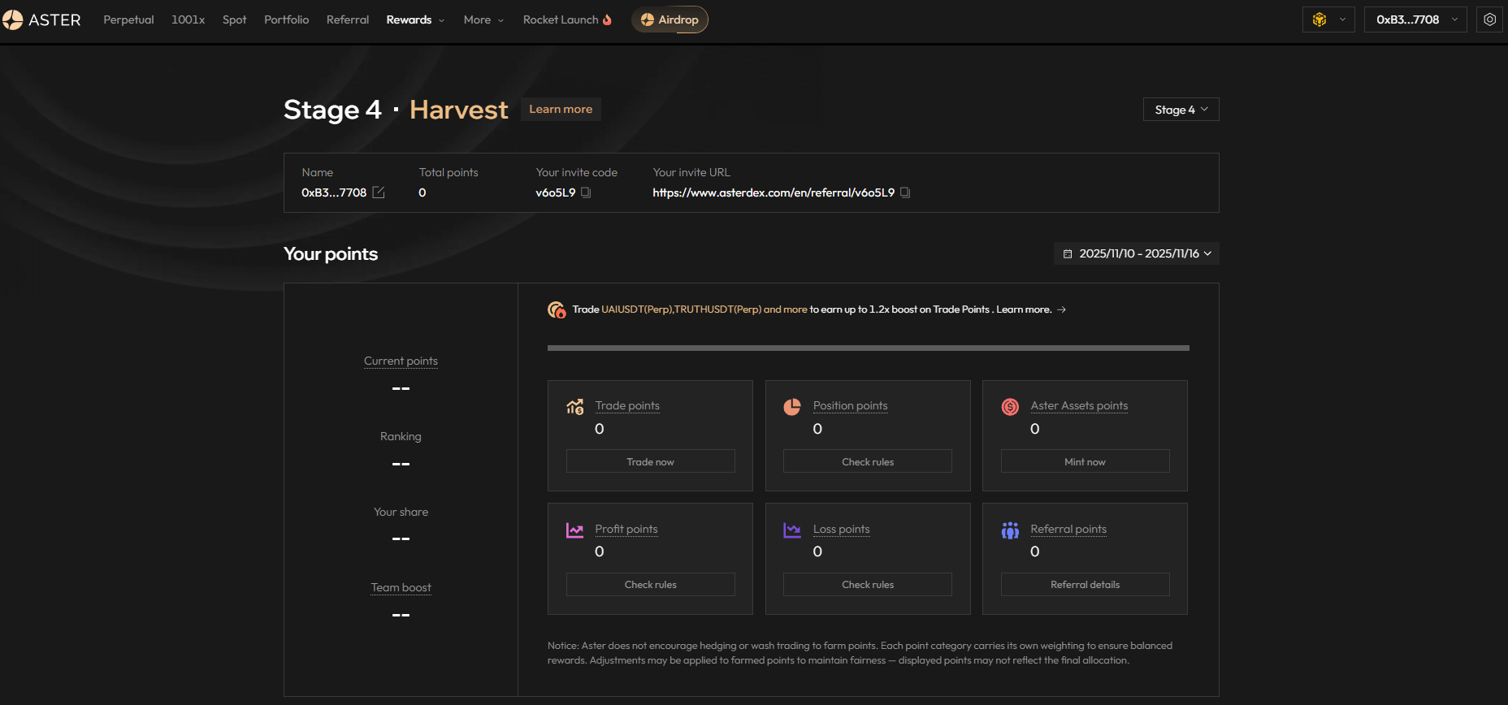Copy the invite code v6o5L9
This screenshot has height=705, width=1508.
click(586, 192)
